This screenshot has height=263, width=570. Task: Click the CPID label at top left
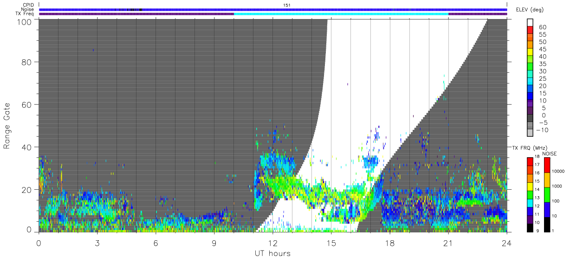pyautogui.click(x=29, y=5)
